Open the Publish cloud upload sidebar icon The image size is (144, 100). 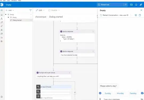click(2, 38)
